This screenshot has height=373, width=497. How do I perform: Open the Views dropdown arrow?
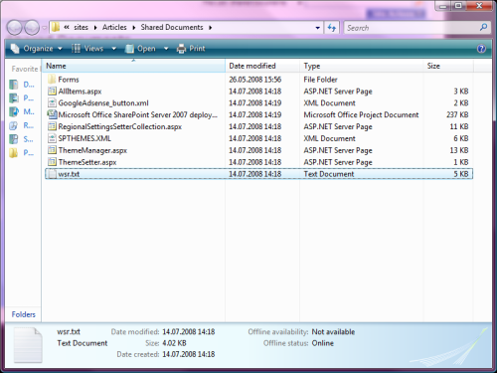[113, 49]
